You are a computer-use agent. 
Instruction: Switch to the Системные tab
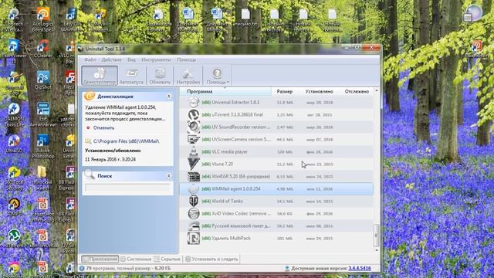136,259
